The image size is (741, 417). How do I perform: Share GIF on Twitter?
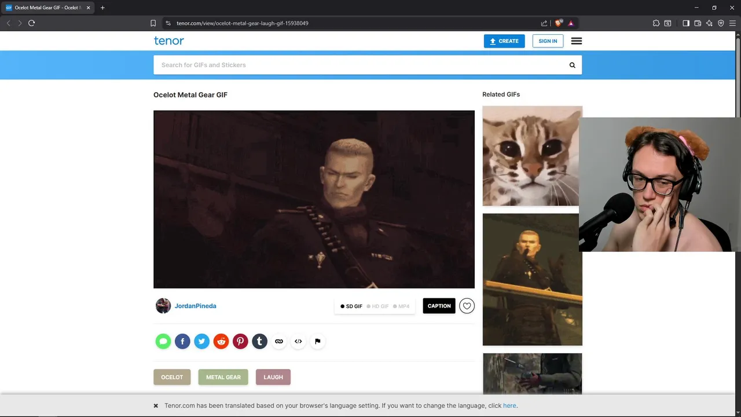coord(201,341)
